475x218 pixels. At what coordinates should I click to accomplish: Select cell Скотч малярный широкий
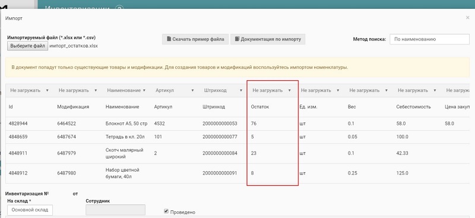pos(124,153)
